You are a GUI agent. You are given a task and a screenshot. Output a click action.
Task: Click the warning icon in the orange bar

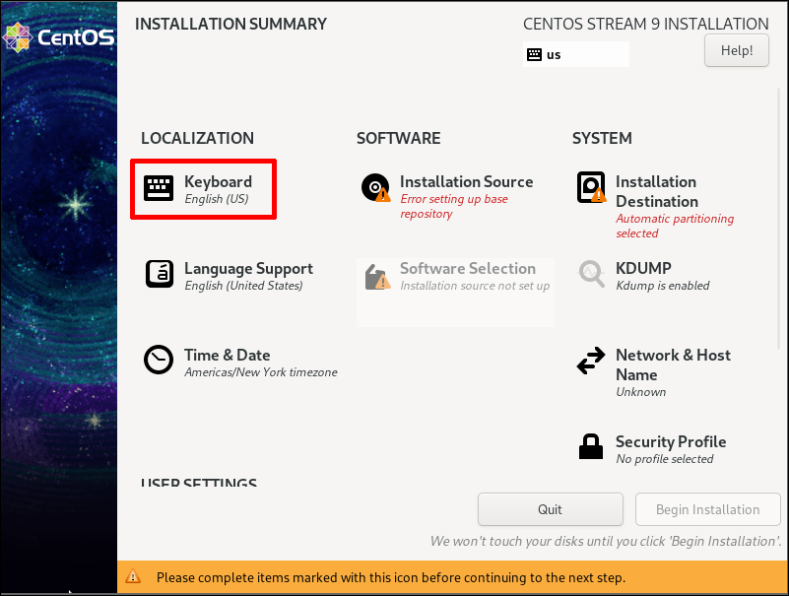[x=133, y=576]
